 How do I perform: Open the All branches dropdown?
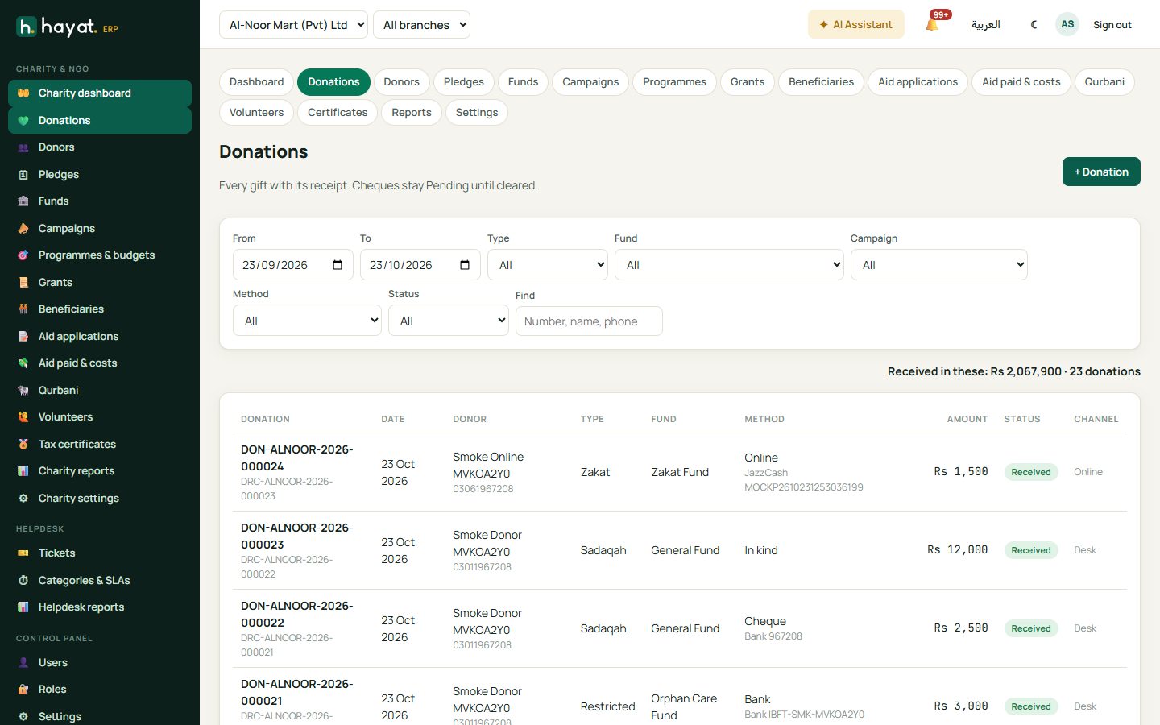point(421,25)
